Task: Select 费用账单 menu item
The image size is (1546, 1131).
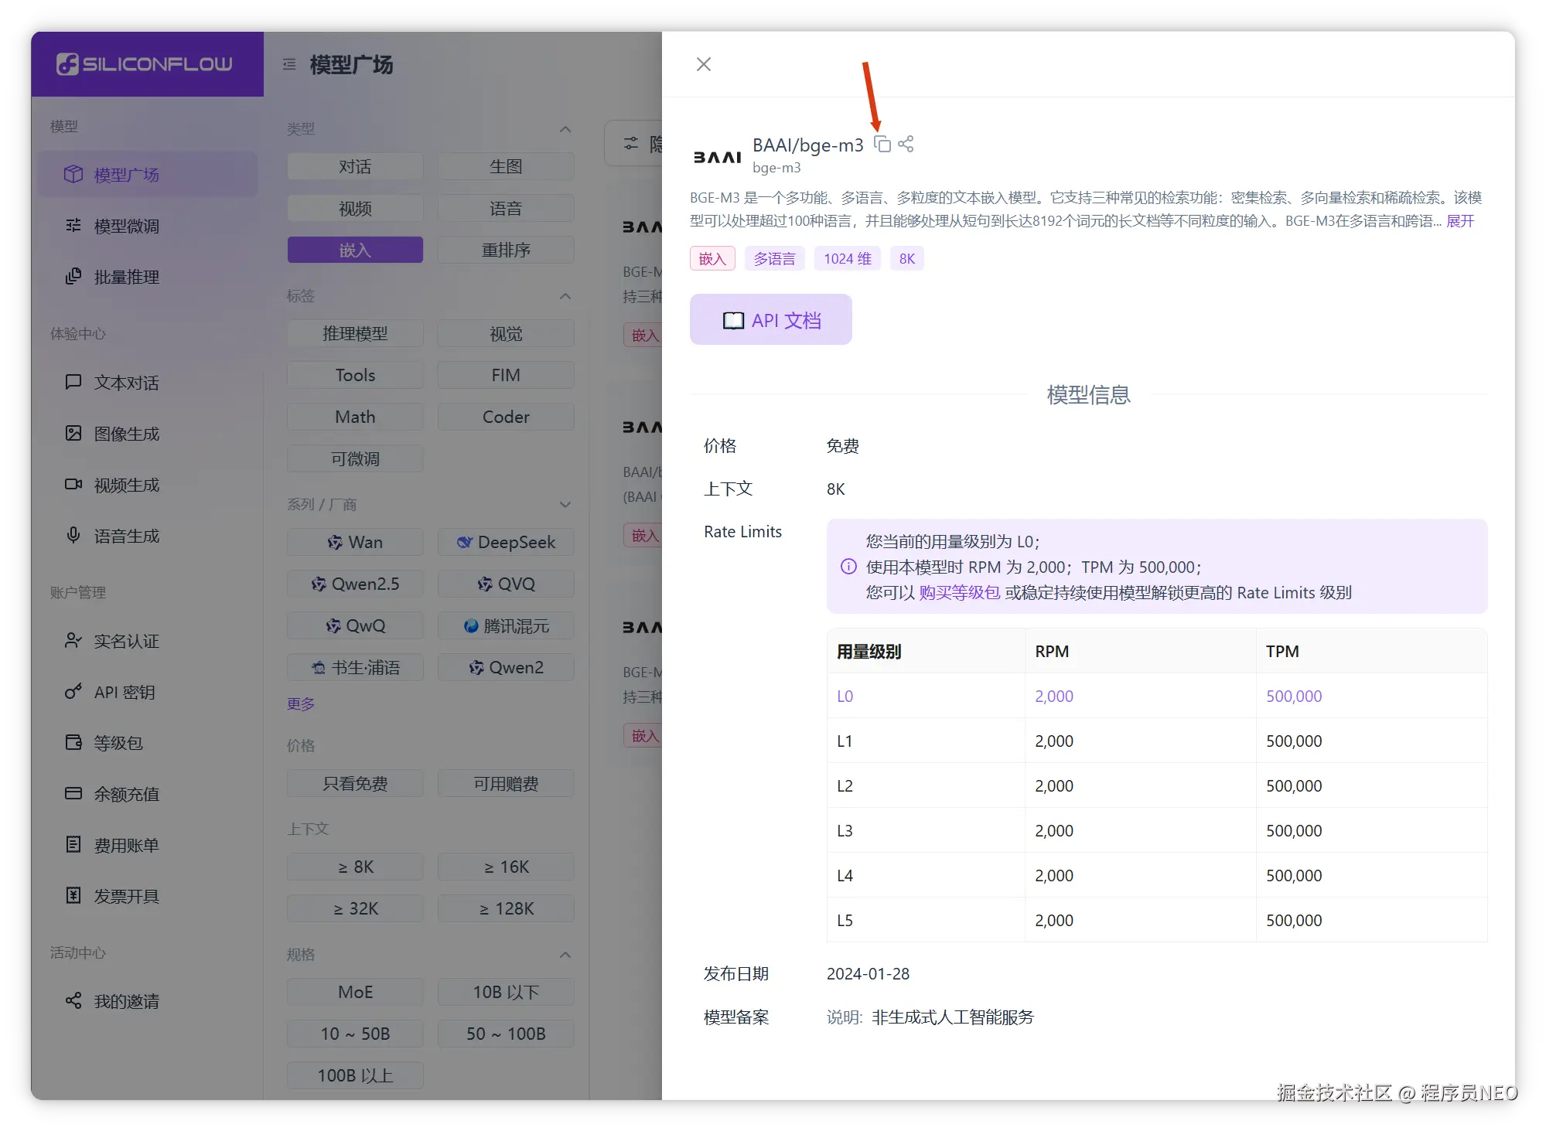Action: pyautogui.click(x=127, y=845)
